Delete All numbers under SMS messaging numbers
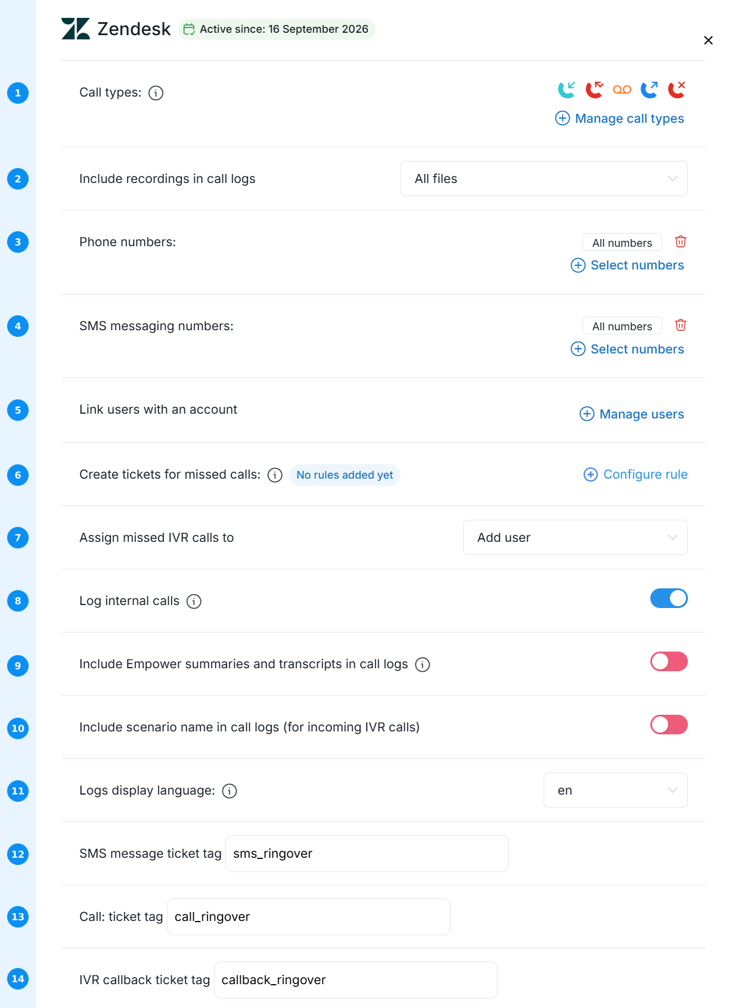This screenshot has height=1008, width=729. (681, 325)
